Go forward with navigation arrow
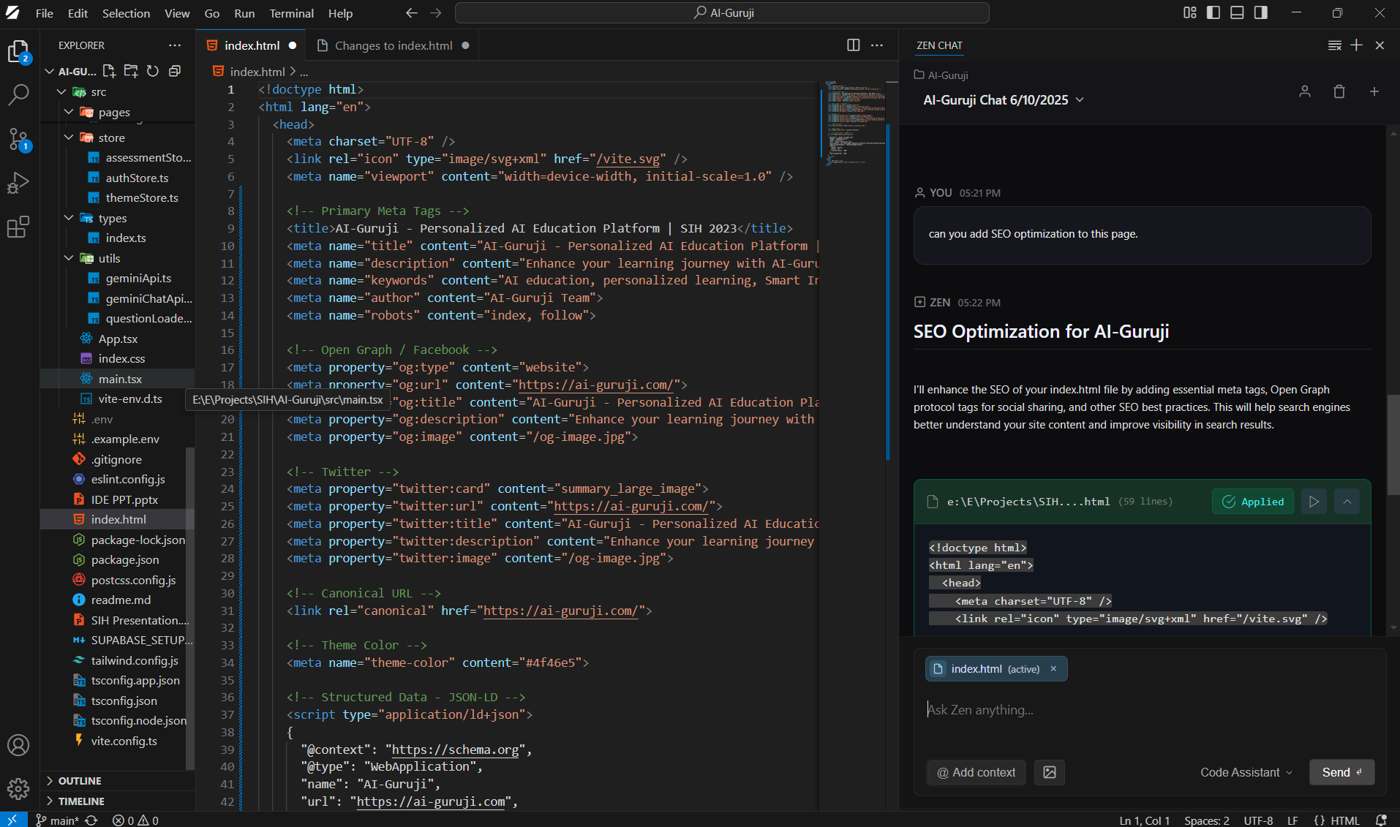 [436, 13]
